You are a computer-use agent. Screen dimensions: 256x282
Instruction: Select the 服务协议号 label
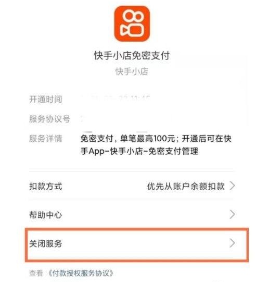point(49,119)
